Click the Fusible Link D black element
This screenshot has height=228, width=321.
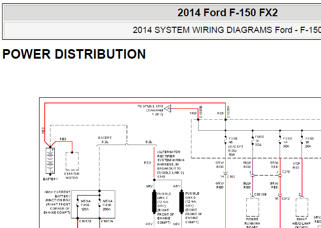click(x=181, y=202)
